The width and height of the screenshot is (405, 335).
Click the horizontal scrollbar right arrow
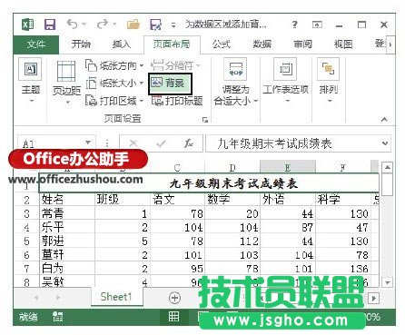(x=374, y=298)
